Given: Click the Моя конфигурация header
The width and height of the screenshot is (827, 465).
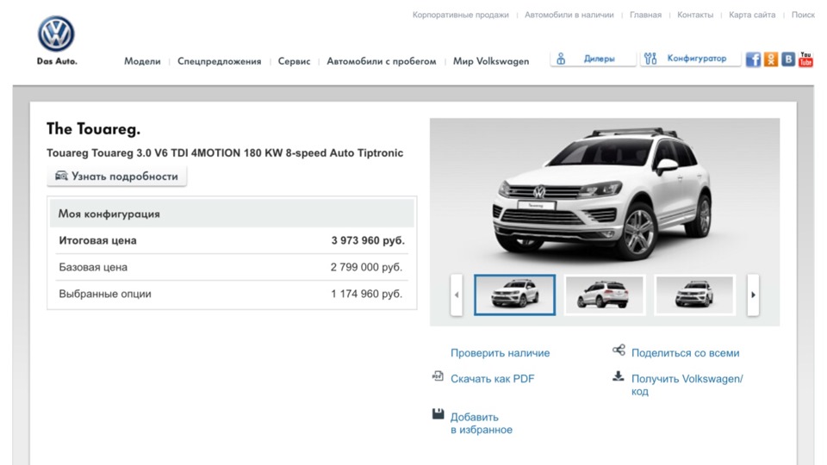Looking at the screenshot, I should pos(232,214).
